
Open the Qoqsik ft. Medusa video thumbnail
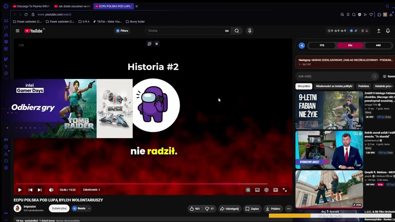pyautogui.click(x=329, y=189)
